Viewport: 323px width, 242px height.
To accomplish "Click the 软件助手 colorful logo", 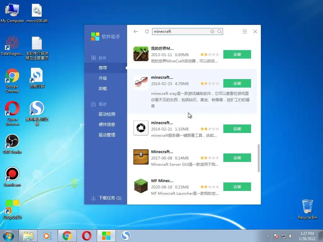I will tap(95, 37).
